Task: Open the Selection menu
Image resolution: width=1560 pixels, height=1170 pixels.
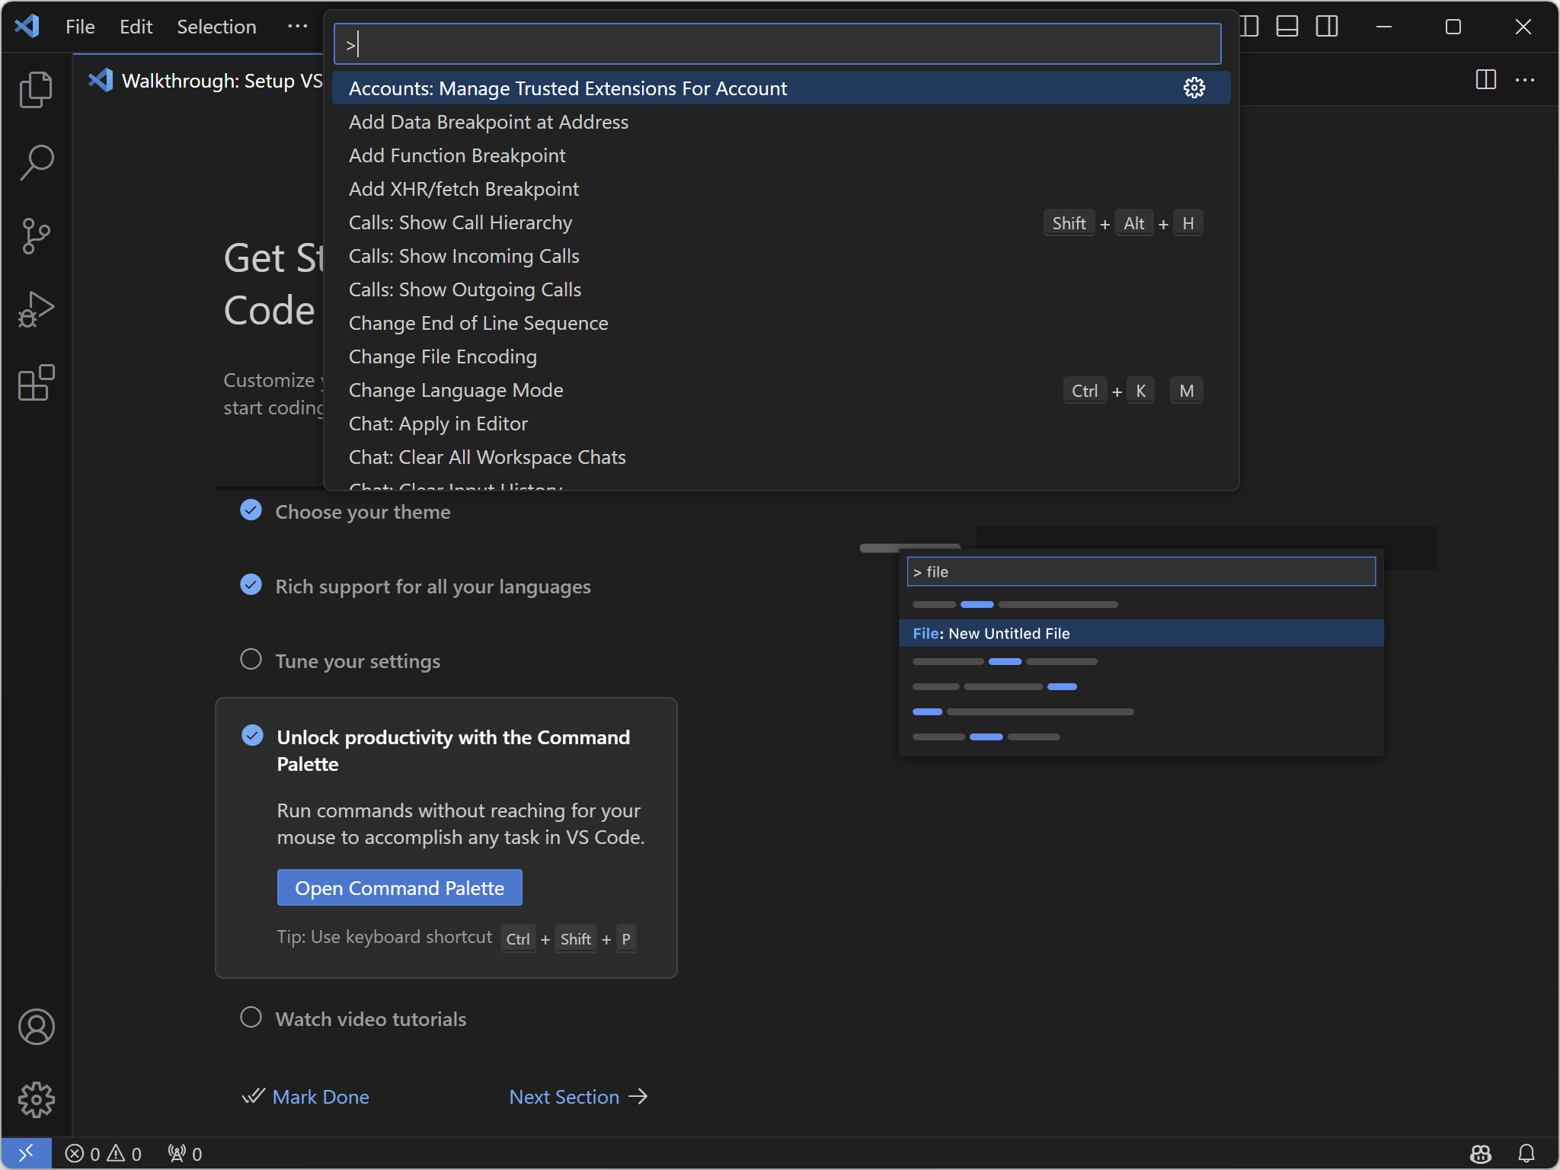Action: tap(216, 27)
